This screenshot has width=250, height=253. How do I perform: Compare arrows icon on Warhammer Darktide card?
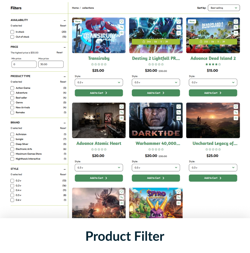[x=179, y=112]
